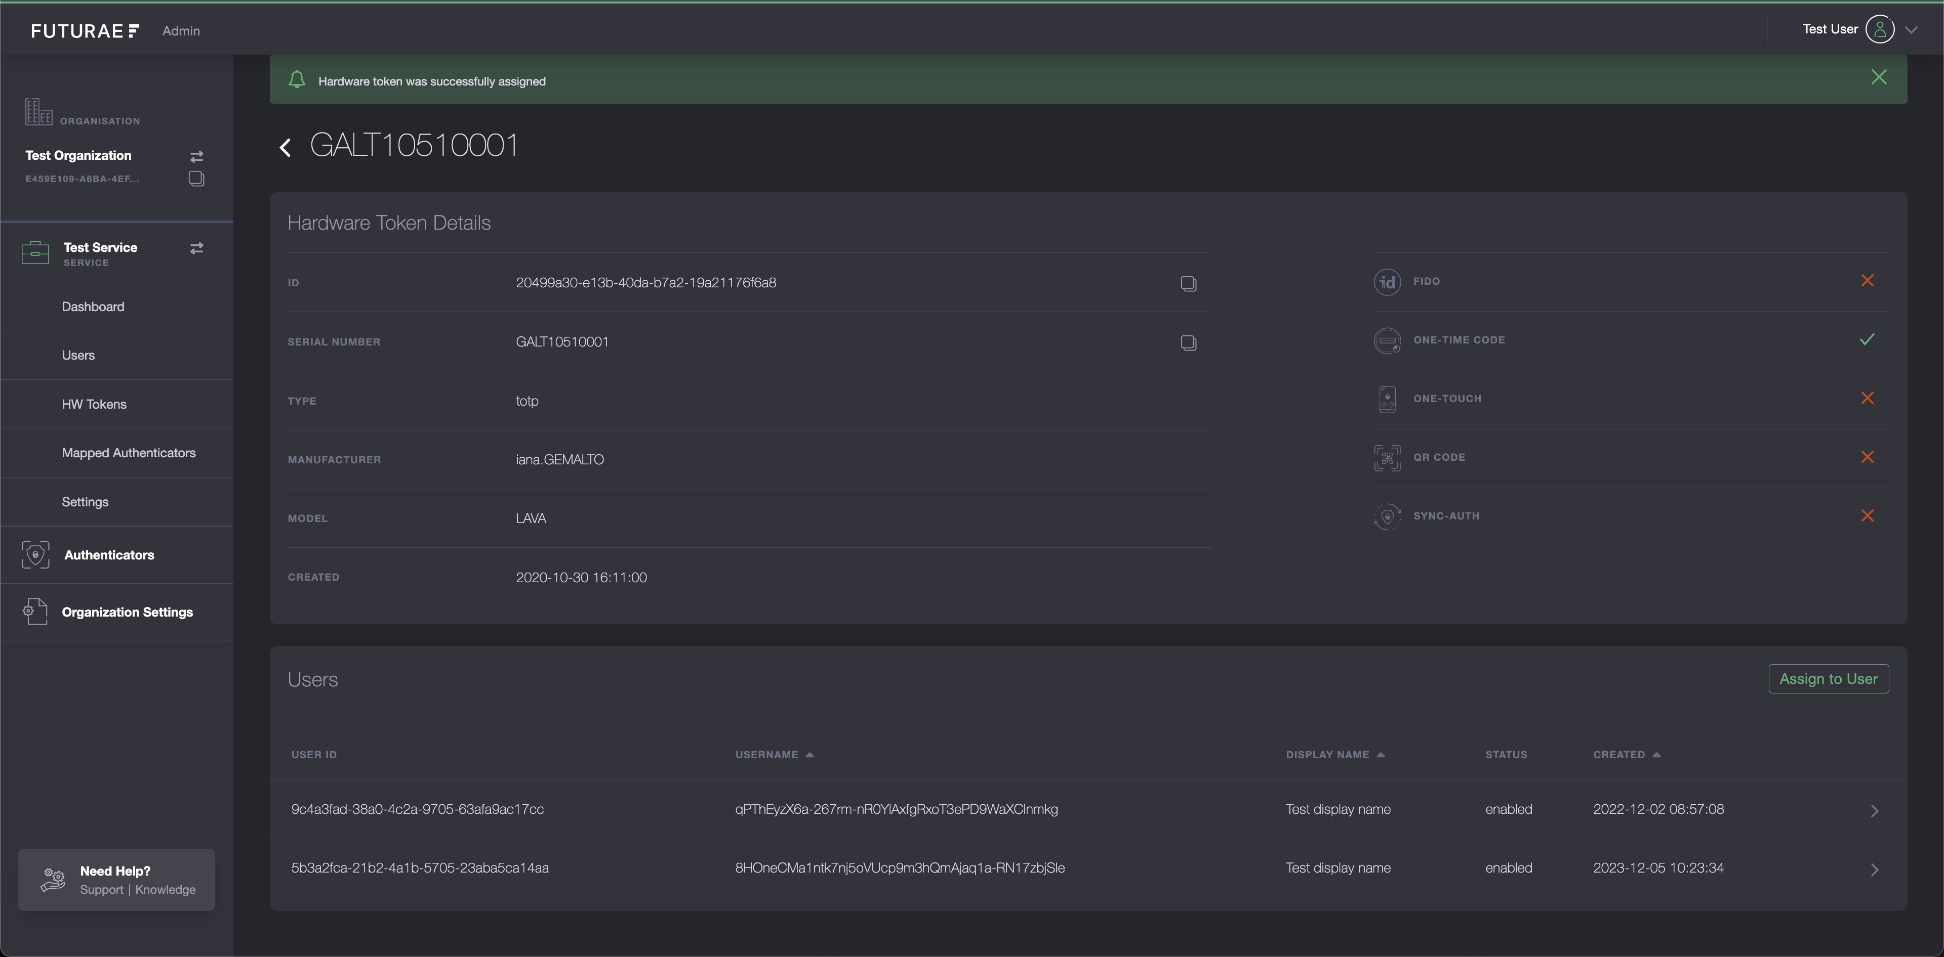The height and width of the screenshot is (957, 1944).
Task: Click the One-Touch phone icon
Action: pos(1387,399)
